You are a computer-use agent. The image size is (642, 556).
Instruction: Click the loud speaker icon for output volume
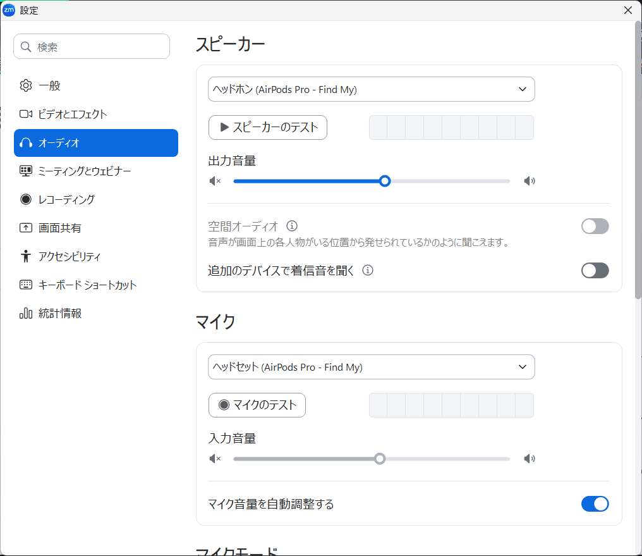[x=530, y=182]
